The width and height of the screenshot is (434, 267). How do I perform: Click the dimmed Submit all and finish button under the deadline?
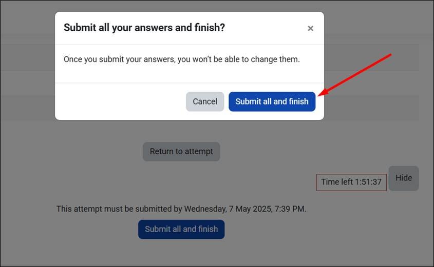pyautogui.click(x=181, y=229)
